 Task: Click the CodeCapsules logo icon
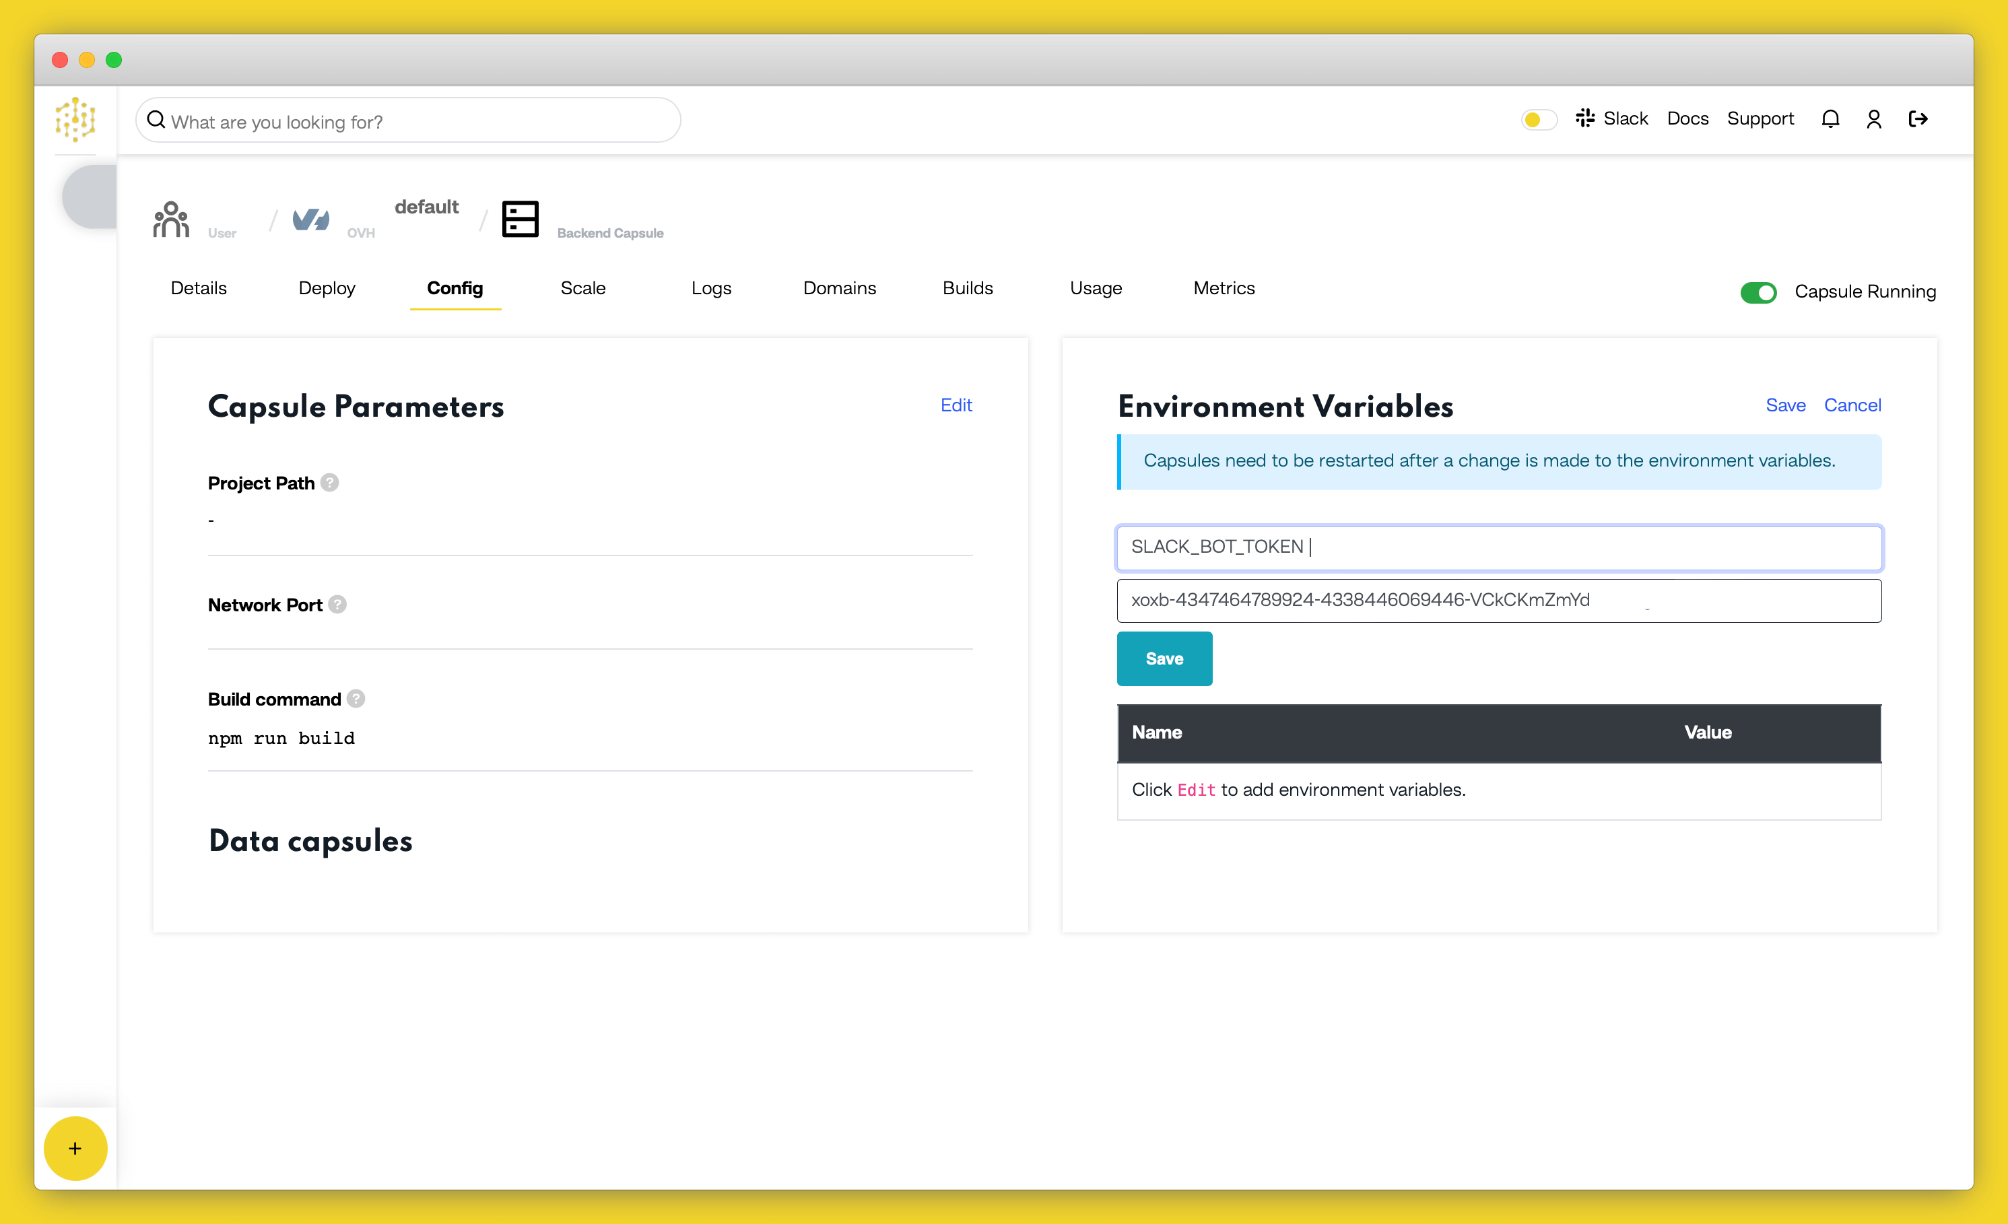tap(76, 119)
